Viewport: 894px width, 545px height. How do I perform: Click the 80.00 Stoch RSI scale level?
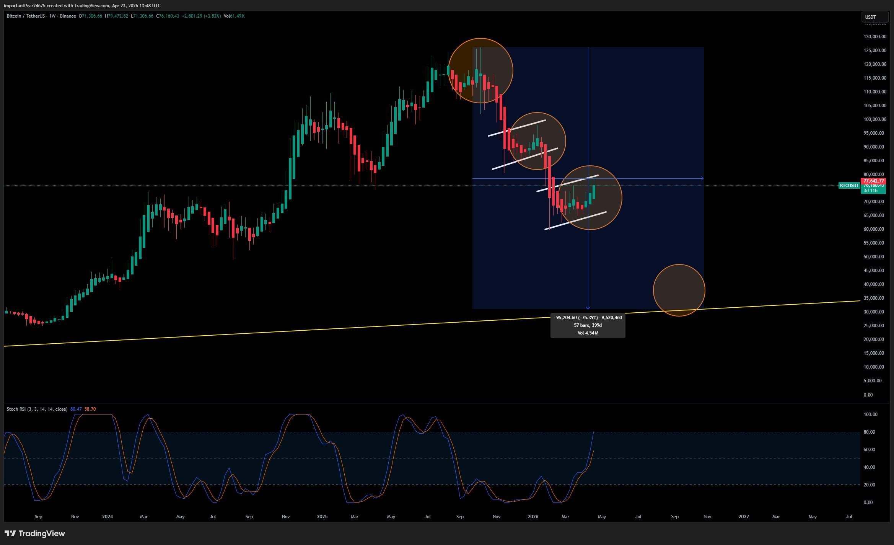tap(869, 432)
